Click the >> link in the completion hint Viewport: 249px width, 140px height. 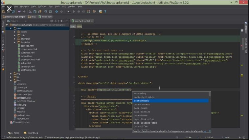(x=205, y=131)
